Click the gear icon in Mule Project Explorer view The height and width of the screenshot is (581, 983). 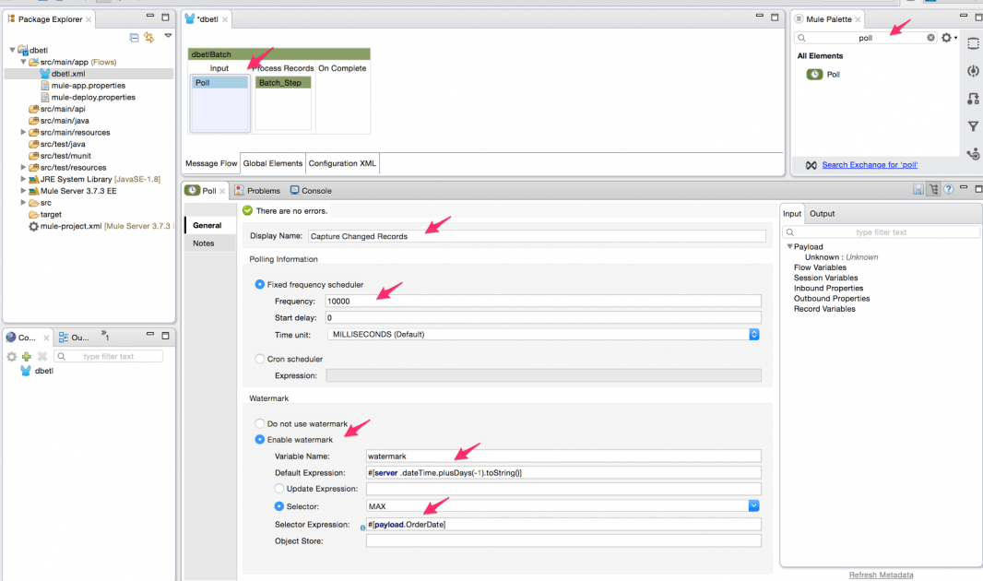tap(11, 356)
